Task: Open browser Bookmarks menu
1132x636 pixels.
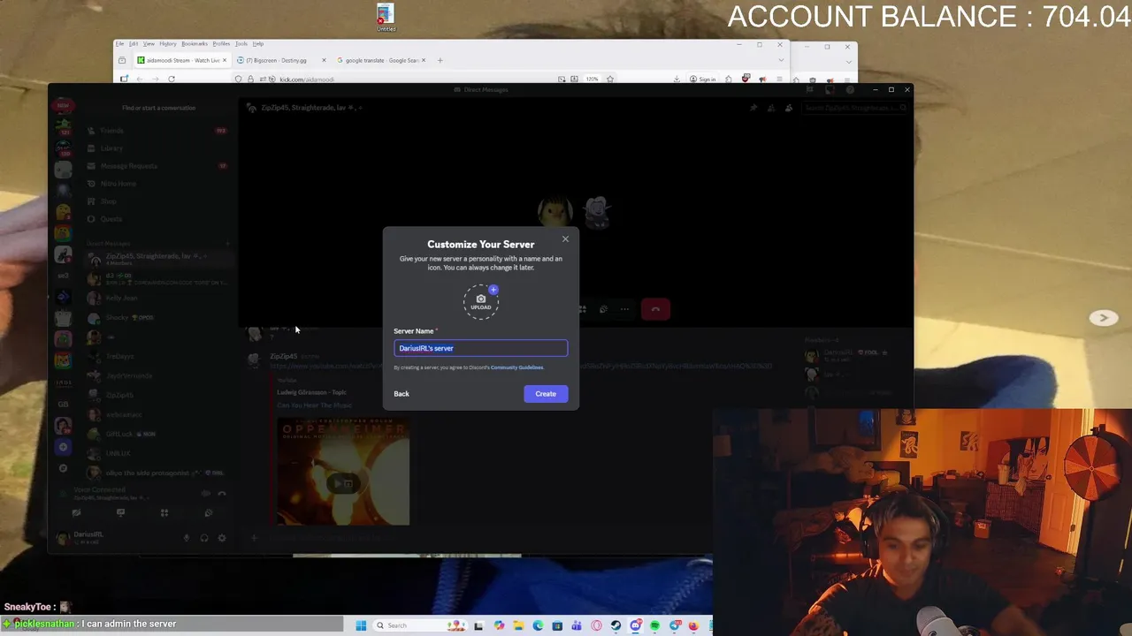Action: click(x=195, y=43)
